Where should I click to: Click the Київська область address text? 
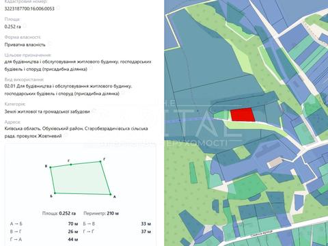click(76, 133)
